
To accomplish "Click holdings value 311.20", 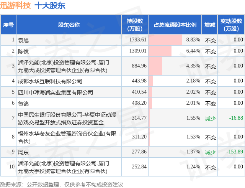I will tap(139, 137).
